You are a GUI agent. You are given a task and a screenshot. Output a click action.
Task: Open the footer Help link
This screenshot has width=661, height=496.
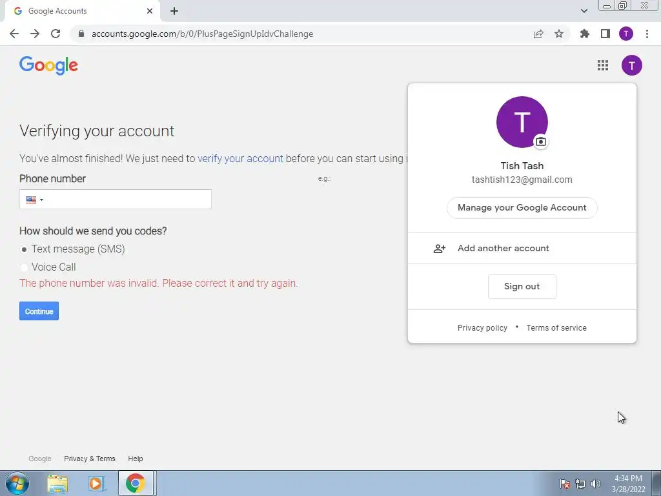(136, 459)
